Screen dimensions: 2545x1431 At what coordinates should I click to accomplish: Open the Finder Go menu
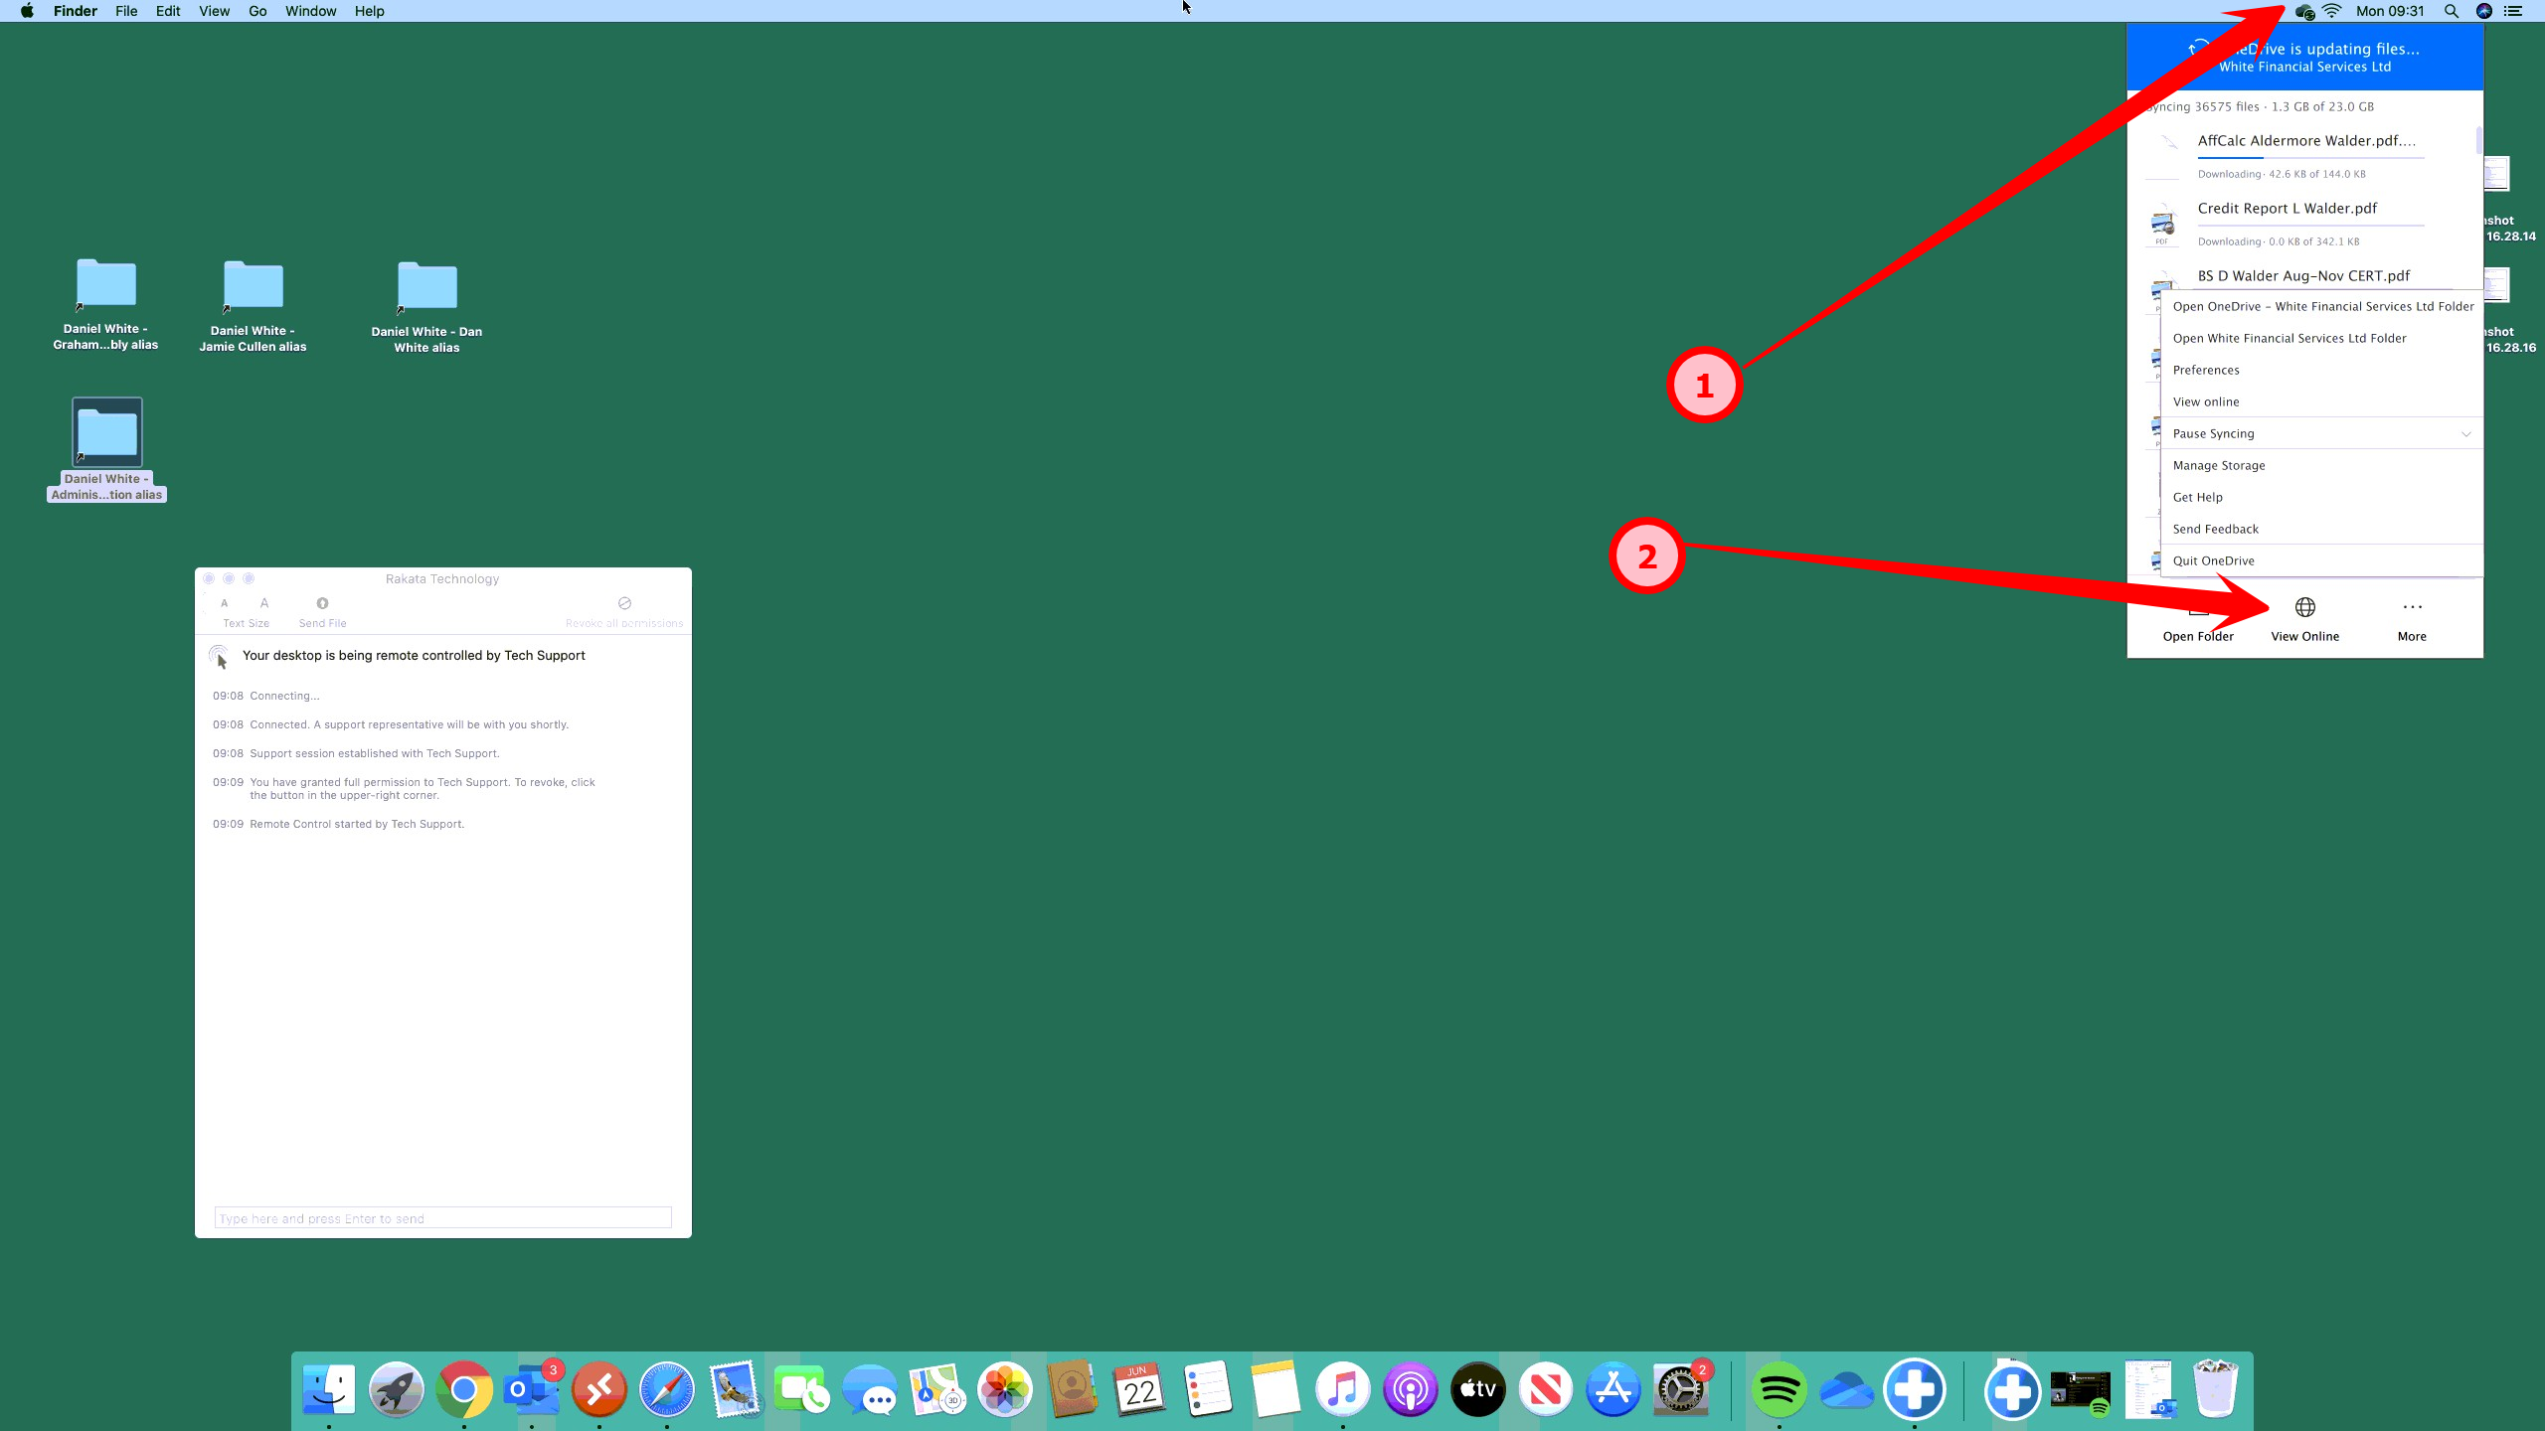pos(257,11)
